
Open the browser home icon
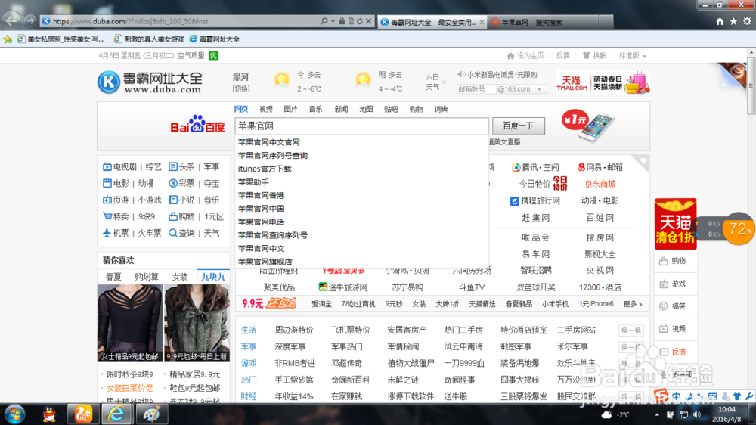[720, 21]
